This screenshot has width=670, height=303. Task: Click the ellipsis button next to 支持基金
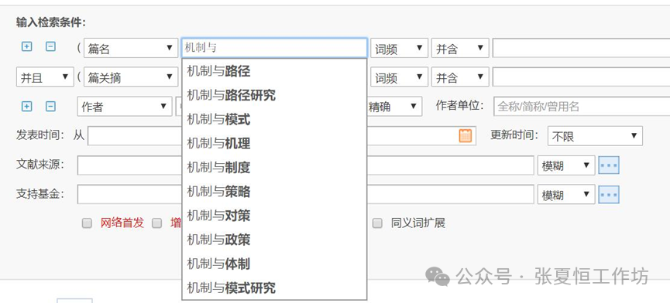(x=609, y=195)
